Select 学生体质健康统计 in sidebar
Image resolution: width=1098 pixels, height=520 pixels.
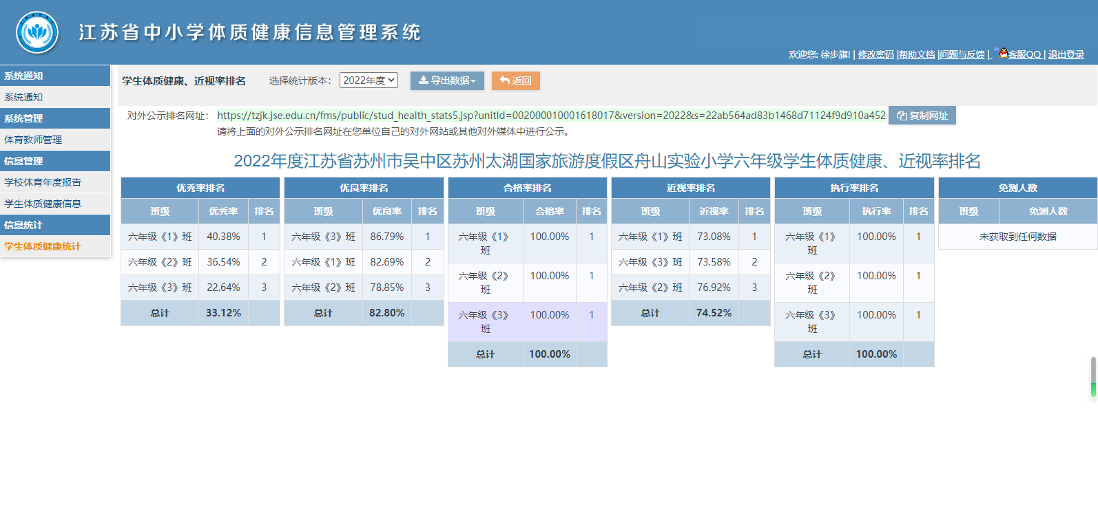[x=55, y=246]
